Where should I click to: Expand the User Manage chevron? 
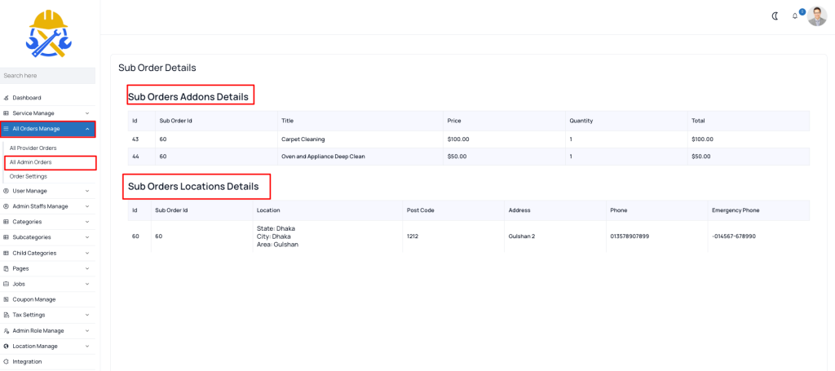pyautogui.click(x=87, y=191)
